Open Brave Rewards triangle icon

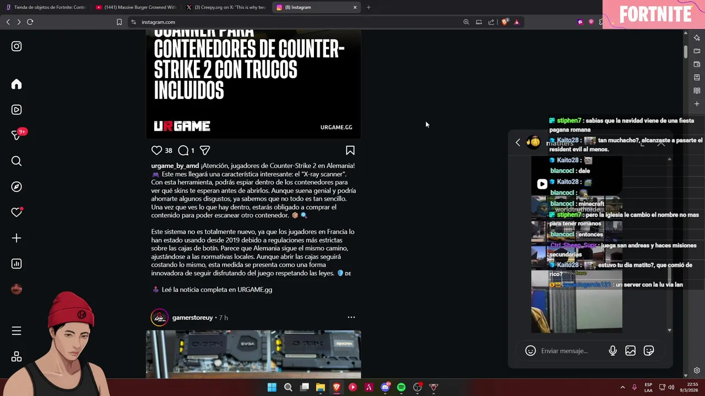(x=517, y=22)
